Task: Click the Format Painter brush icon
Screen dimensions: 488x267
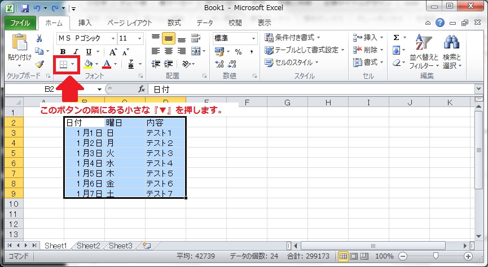Action: [x=39, y=64]
